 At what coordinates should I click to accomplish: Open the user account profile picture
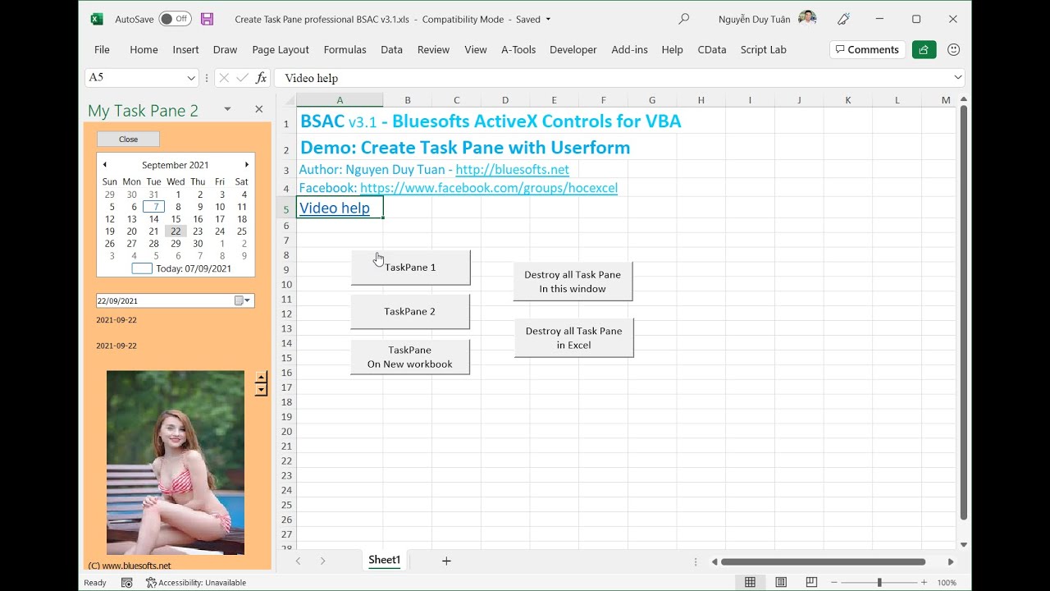807,19
